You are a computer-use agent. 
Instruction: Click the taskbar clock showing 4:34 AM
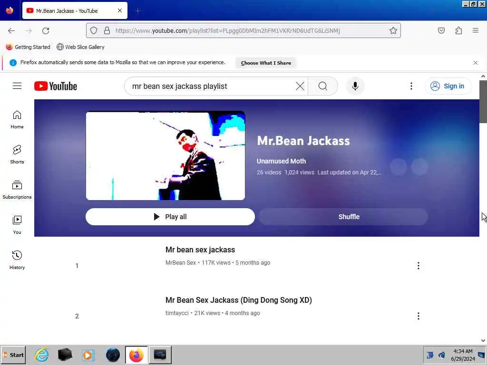463,355
